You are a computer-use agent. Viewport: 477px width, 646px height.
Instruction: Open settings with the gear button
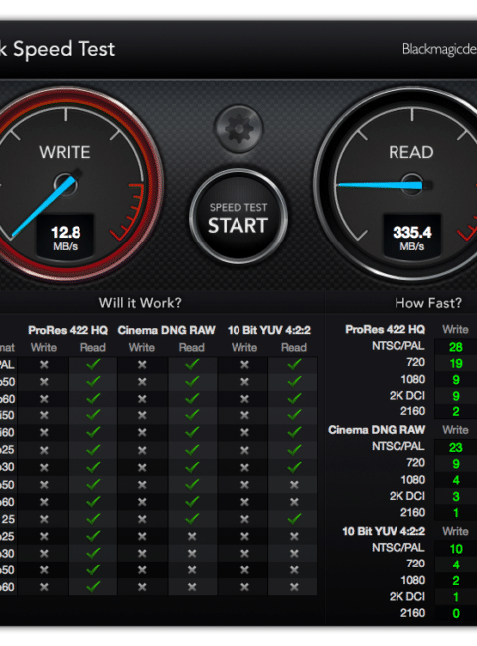coord(238,129)
